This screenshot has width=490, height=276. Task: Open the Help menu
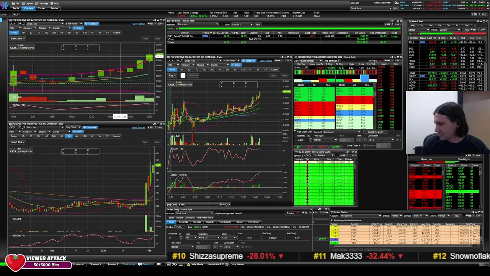click(x=55, y=3)
